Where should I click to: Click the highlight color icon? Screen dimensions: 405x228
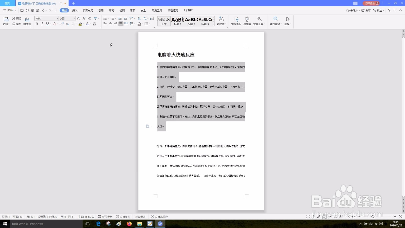coord(80,24)
